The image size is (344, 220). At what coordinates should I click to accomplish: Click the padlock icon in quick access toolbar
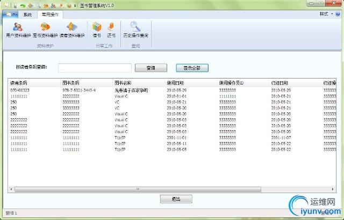tap(15, 5)
